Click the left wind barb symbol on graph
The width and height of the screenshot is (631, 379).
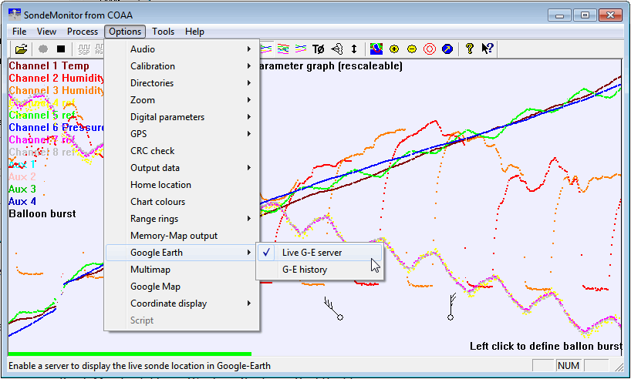pyautogui.click(x=334, y=308)
